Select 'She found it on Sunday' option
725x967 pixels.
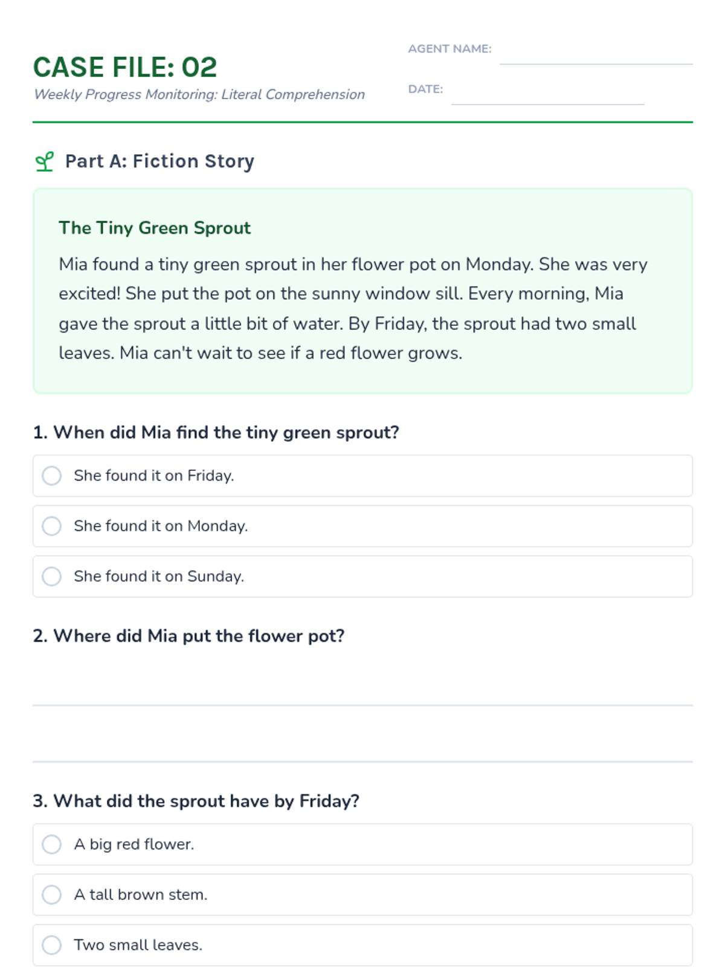[x=52, y=576]
